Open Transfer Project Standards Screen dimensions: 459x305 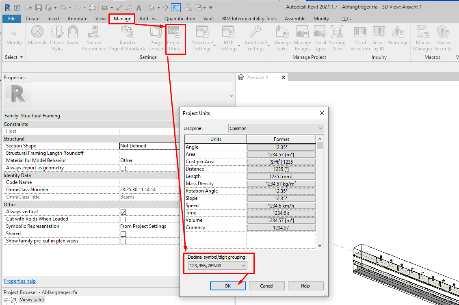point(127,39)
